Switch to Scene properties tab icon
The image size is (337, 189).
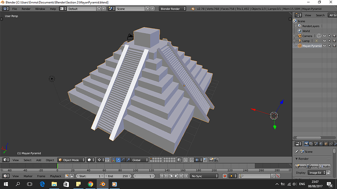pyautogui.click(x=316, y=144)
